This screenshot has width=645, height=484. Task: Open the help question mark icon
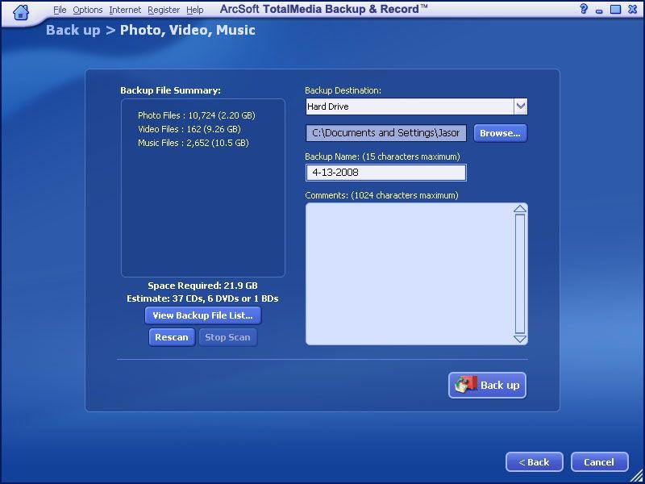coord(583,9)
